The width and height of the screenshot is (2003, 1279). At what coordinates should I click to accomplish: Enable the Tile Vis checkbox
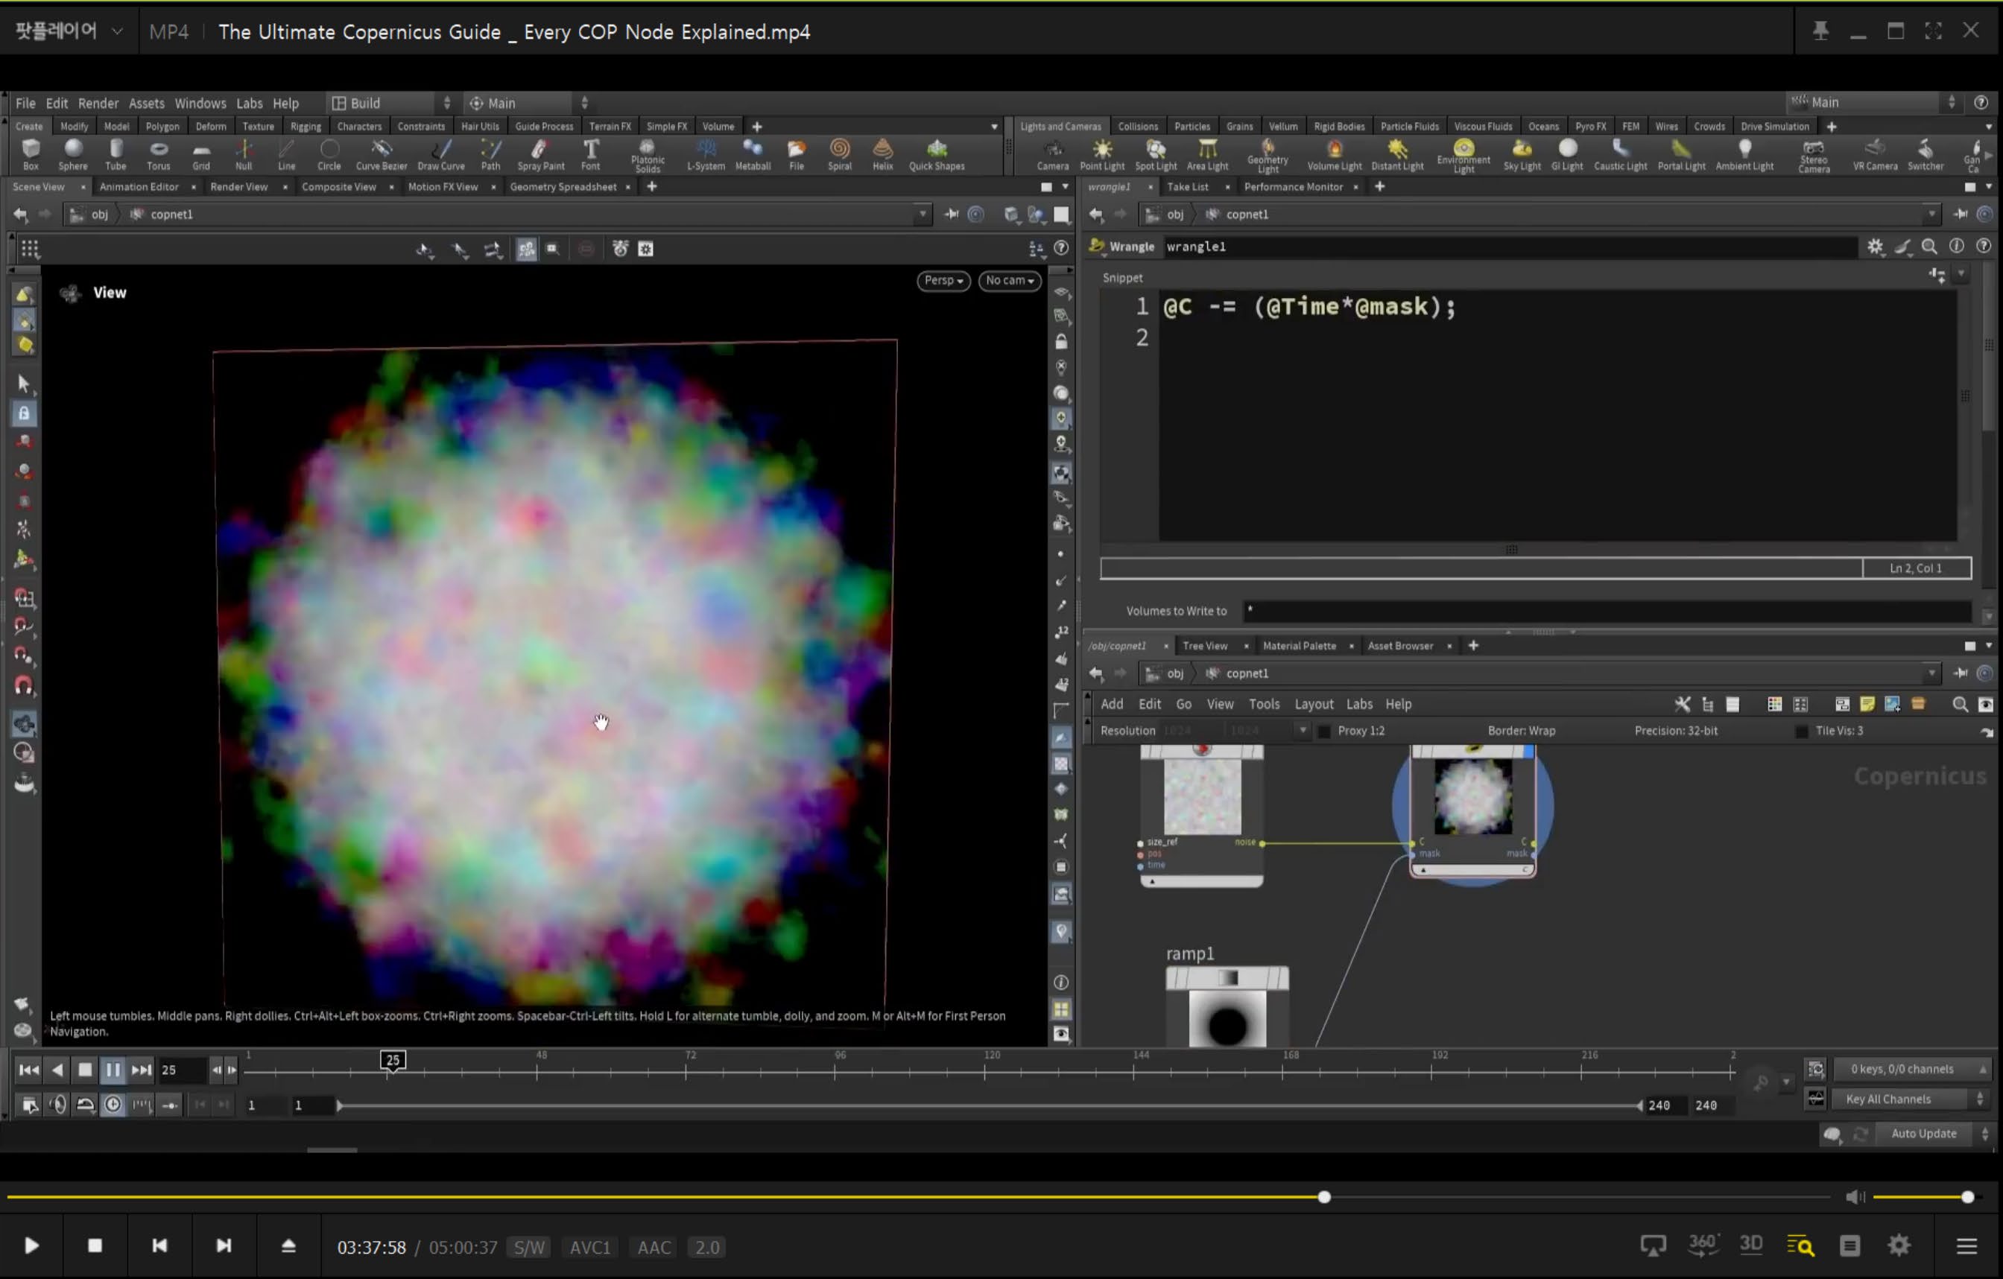point(1801,731)
